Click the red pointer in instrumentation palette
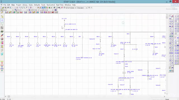Screen dimensions: 179x100 pyautogui.click(x=176, y=38)
